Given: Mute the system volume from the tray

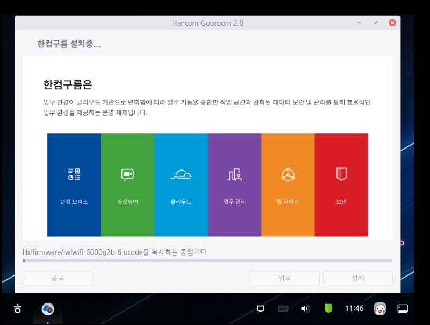Looking at the screenshot, I should point(305,308).
